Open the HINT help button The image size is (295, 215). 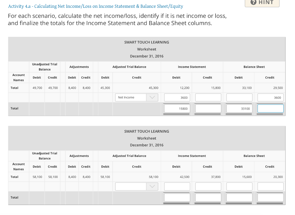pyautogui.click(x=262, y=3)
